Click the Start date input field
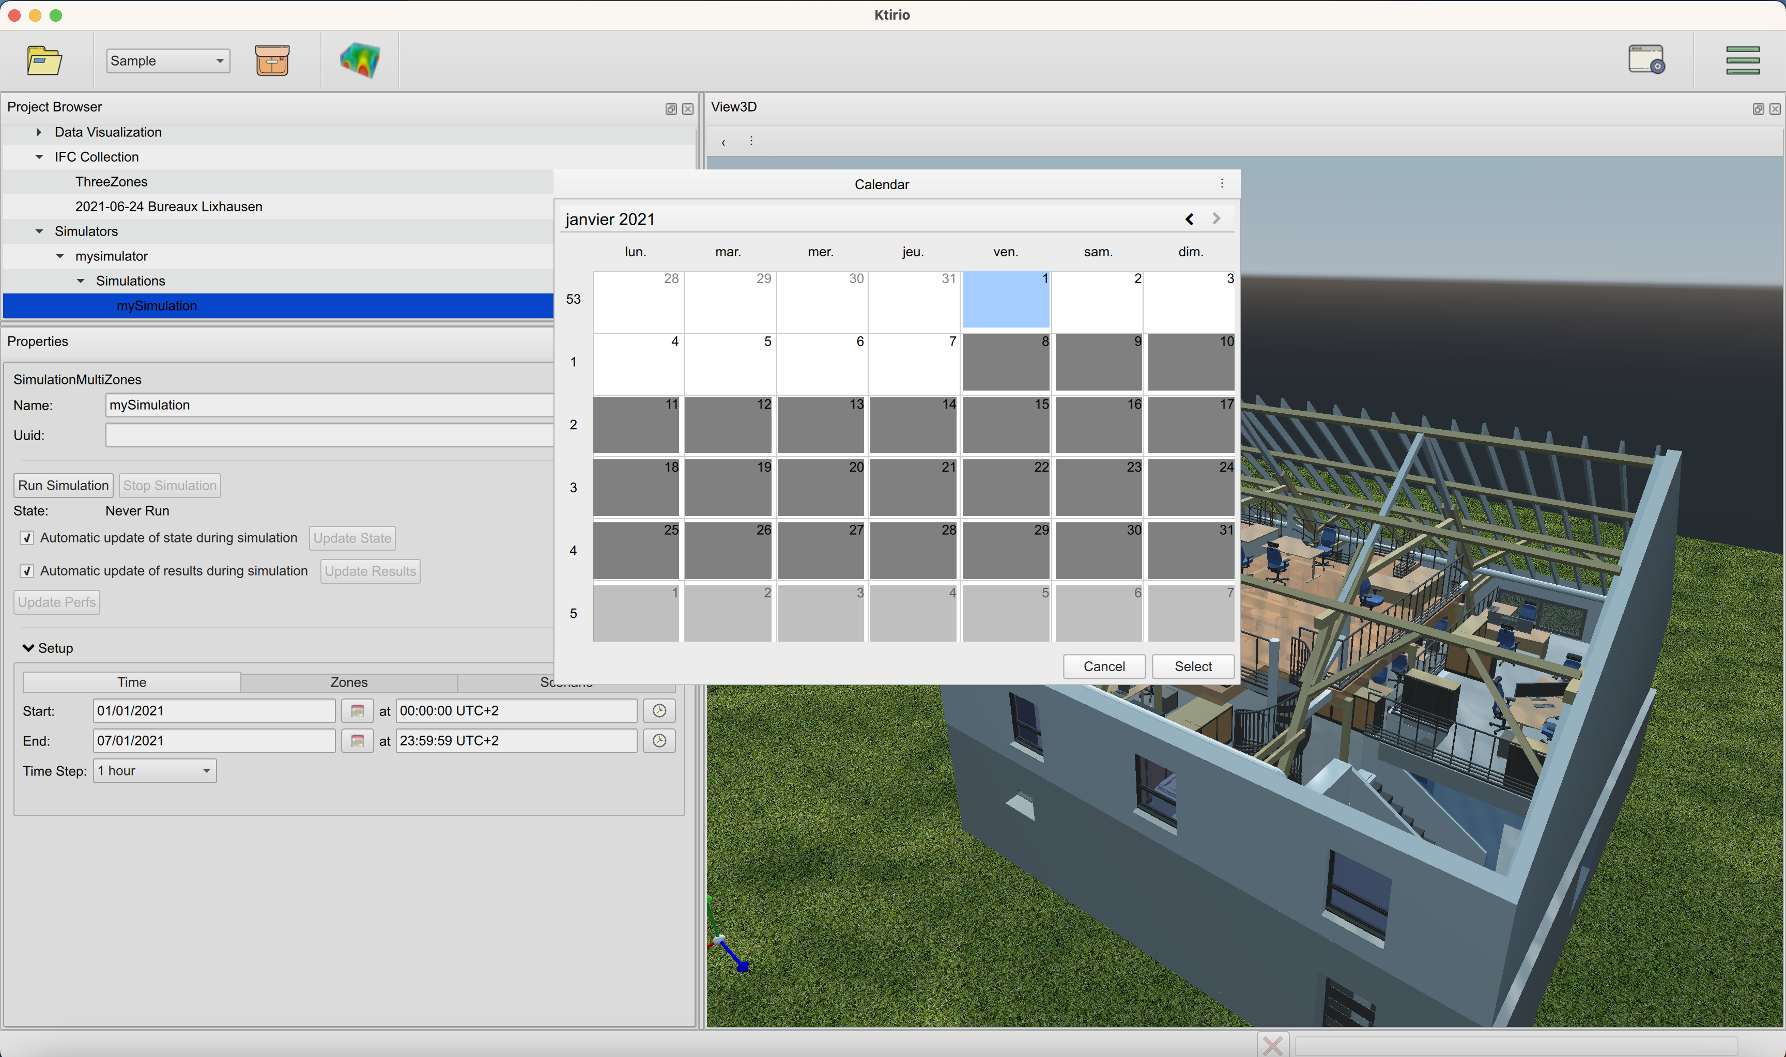This screenshot has width=1786, height=1057. tap(214, 711)
